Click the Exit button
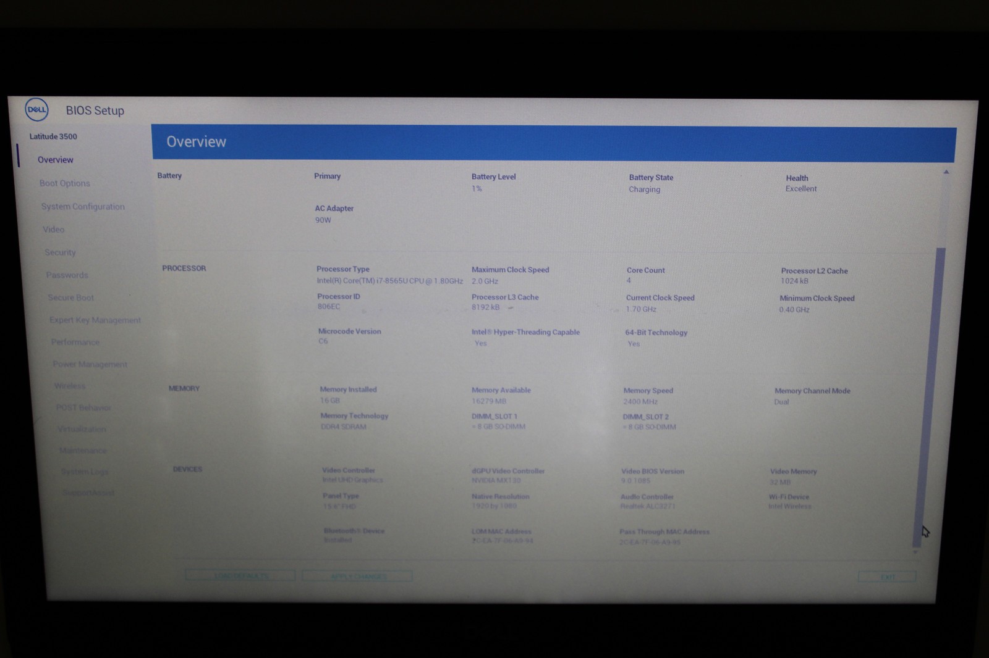 [x=887, y=577]
